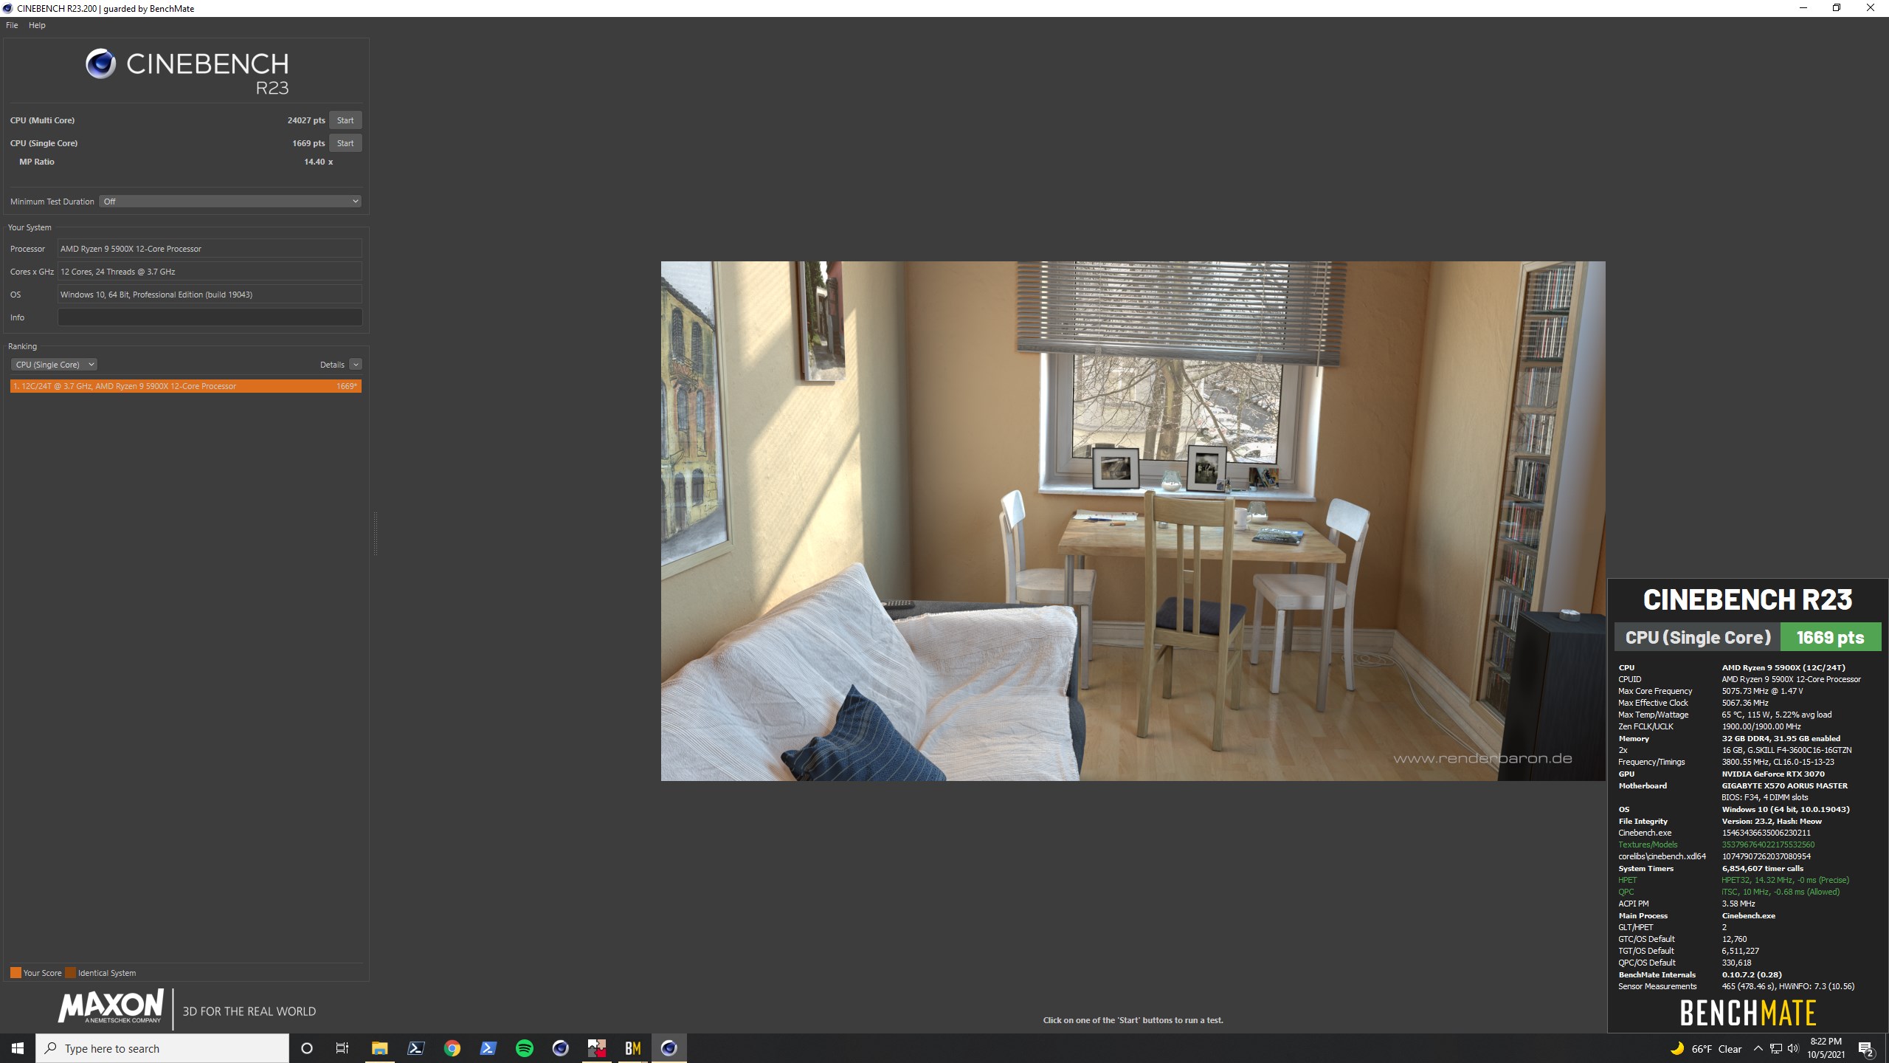Click the Cores x GHz field
This screenshot has width=1889, height=1063.
(x=210, y=272)
